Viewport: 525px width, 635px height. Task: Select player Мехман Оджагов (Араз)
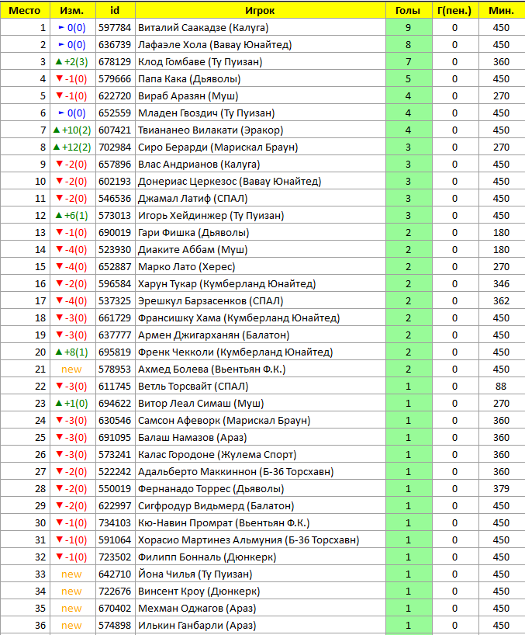pos(197,609)
